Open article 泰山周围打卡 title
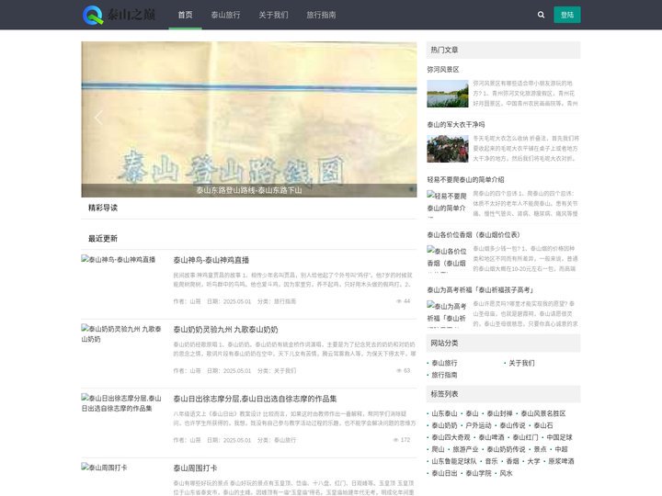 (x=195, y=468)
